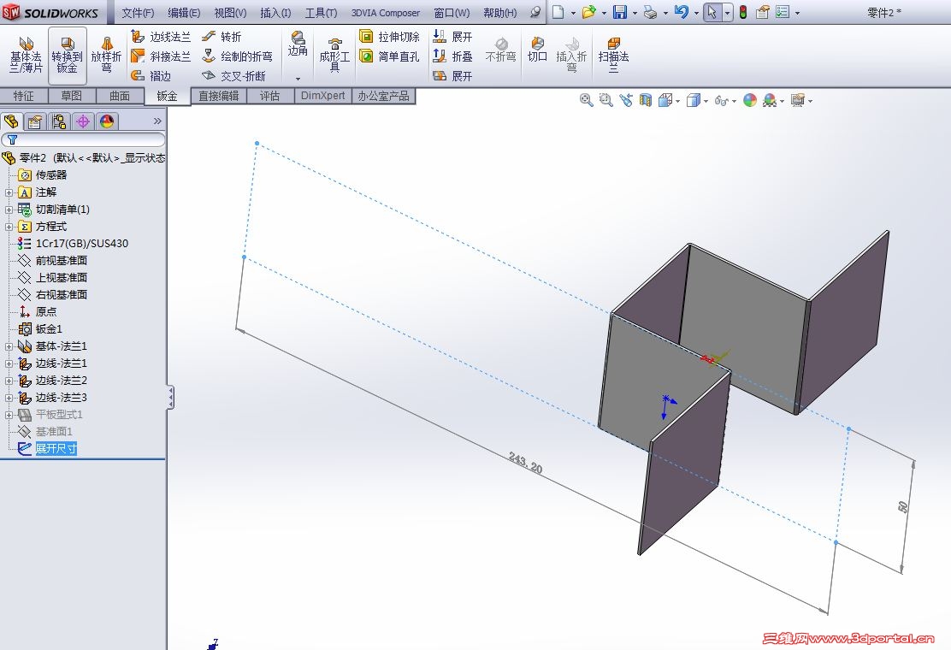Click the feature tree filter field
The height and width of the screenshot is (650, 951).
tap(83, 140)
